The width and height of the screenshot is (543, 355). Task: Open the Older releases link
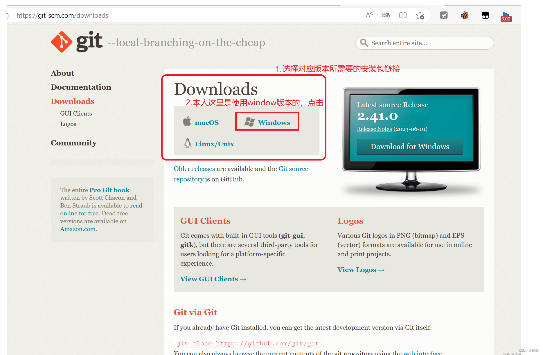(194, 169)
